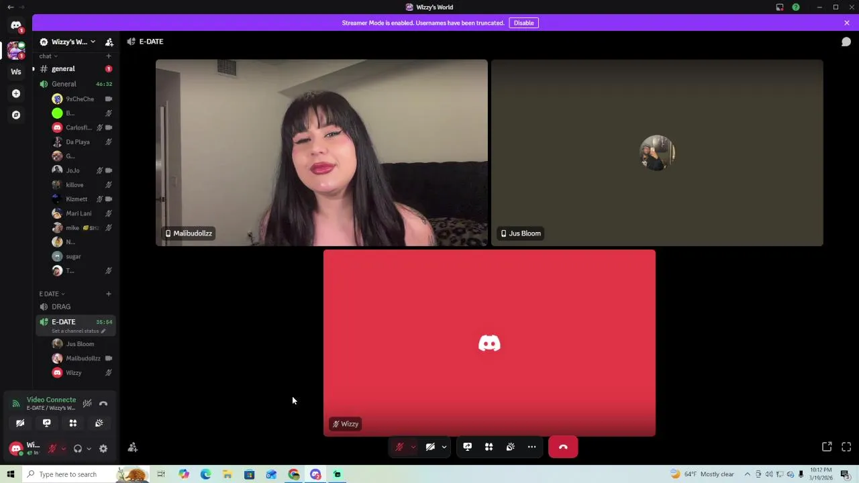Pop out the call window
Viewport: 859px width, 483px height.
827,447
